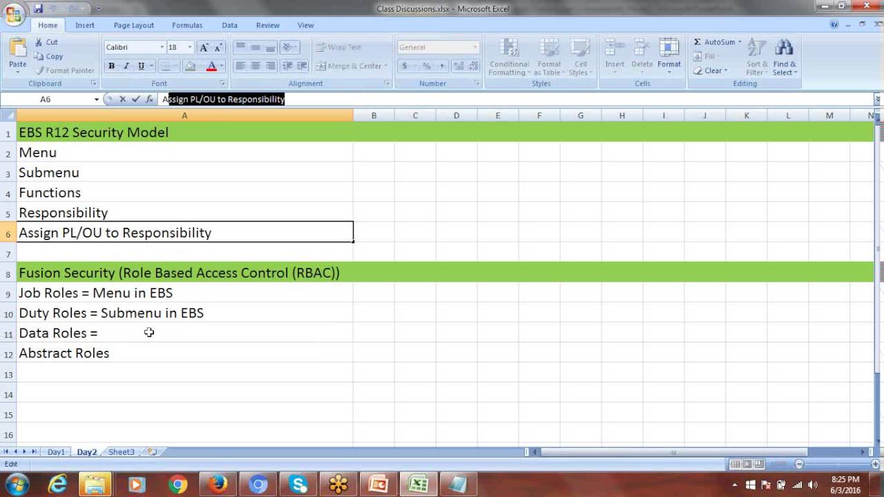Open Sort & Filter menu

[x=757, y=57]
